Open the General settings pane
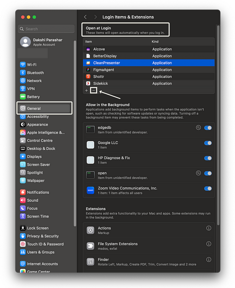The height and width of the screenshot is (288, 235). [45, 108]
